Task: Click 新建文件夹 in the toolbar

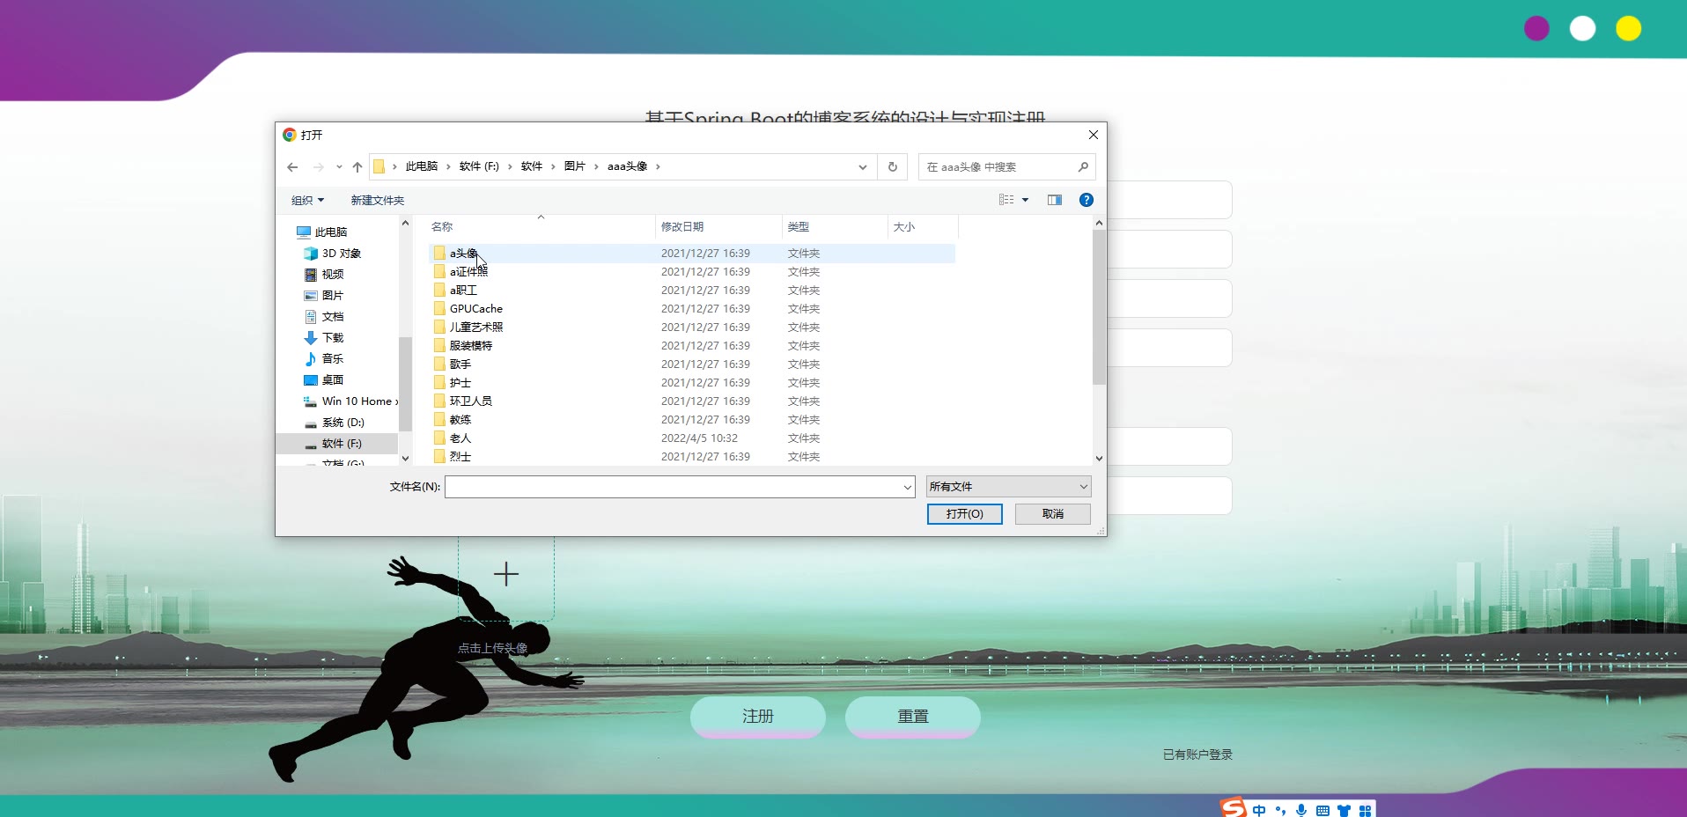Action: 377,201
